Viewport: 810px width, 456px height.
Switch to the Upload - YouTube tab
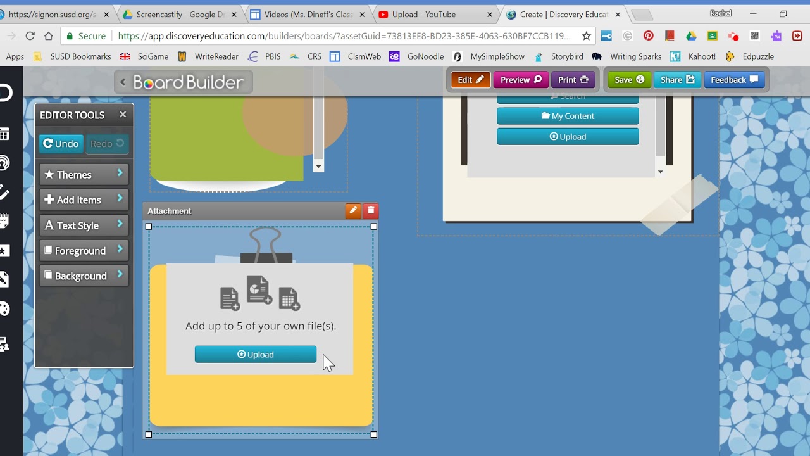pyautogui.click(x=435, y=14)
